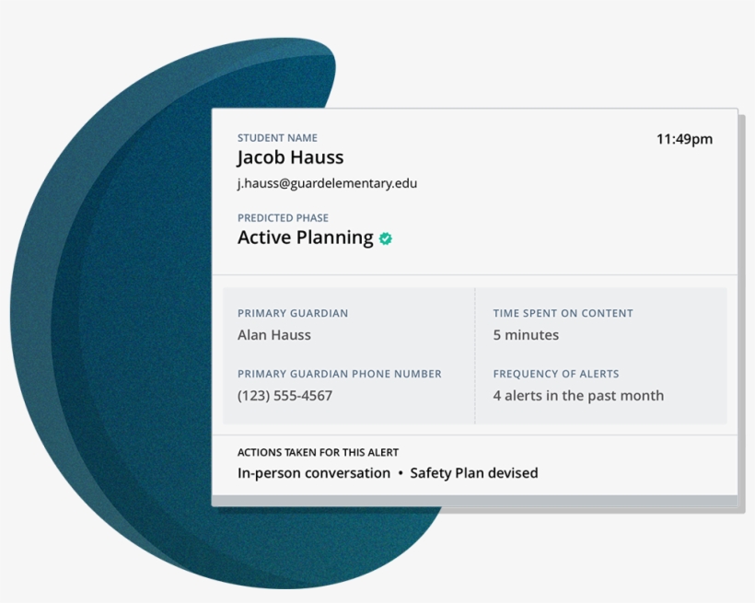The image size is (755, 603).
Task: Open the j.hauss@guardelementary.edu email link
Action: tap(327, 183)
